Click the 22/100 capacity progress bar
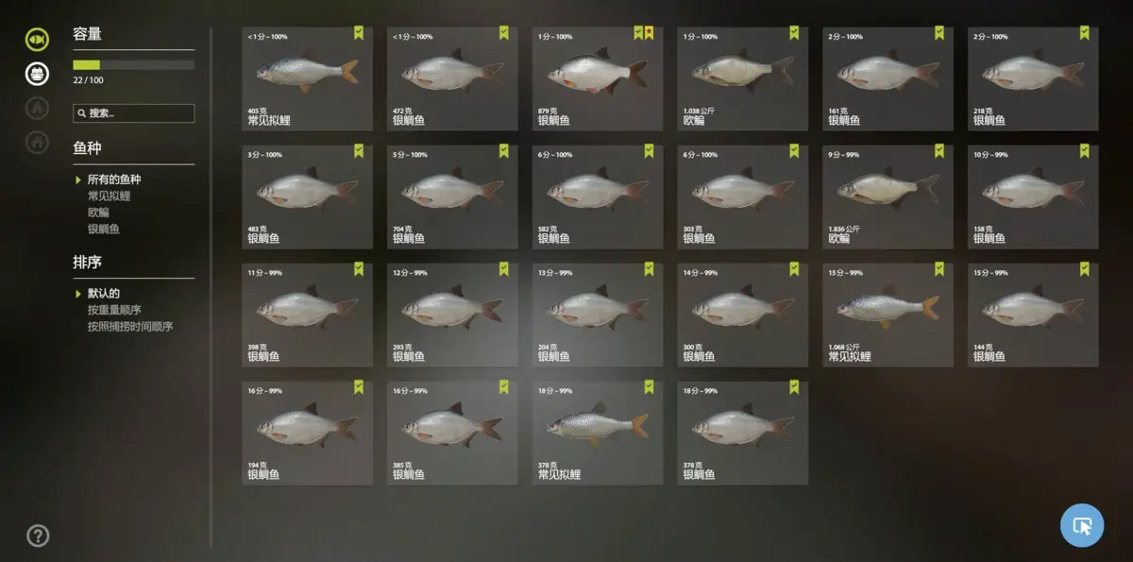The image size is (1133, 562). coord(133,65)
